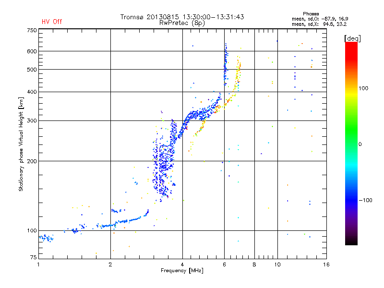Click the y-axis tick label '500'
The width and height of the screenshot is (384, 288).
tap(32, 70)
